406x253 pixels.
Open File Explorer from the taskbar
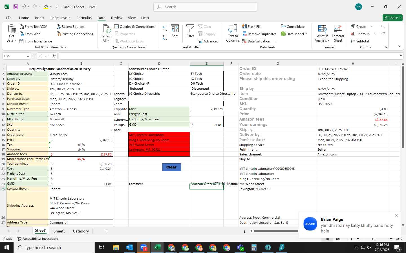[x=116, y=247]
